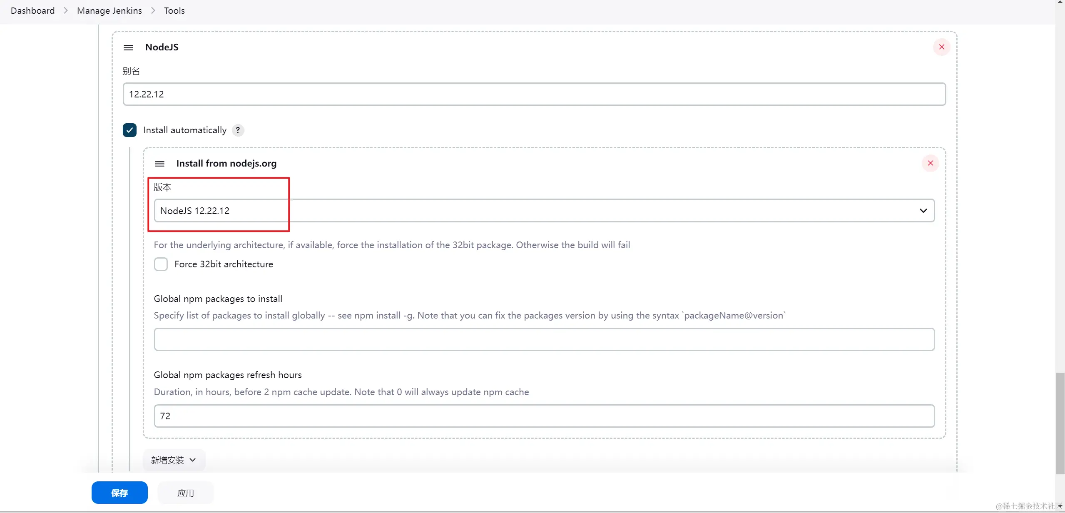
Task: Click the version dropdown chevron arrow
Action: click(x=923, y=211)
